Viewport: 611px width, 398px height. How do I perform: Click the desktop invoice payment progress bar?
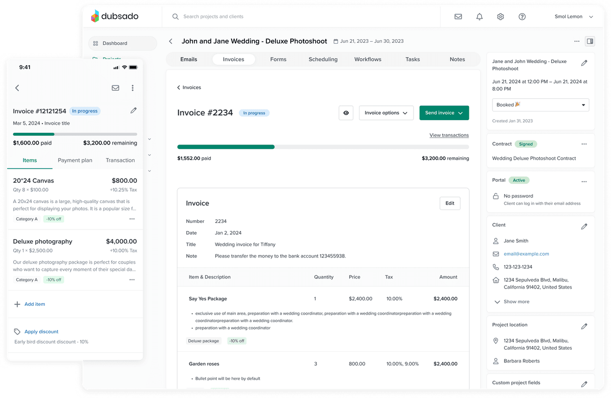[x=323, y=147]
